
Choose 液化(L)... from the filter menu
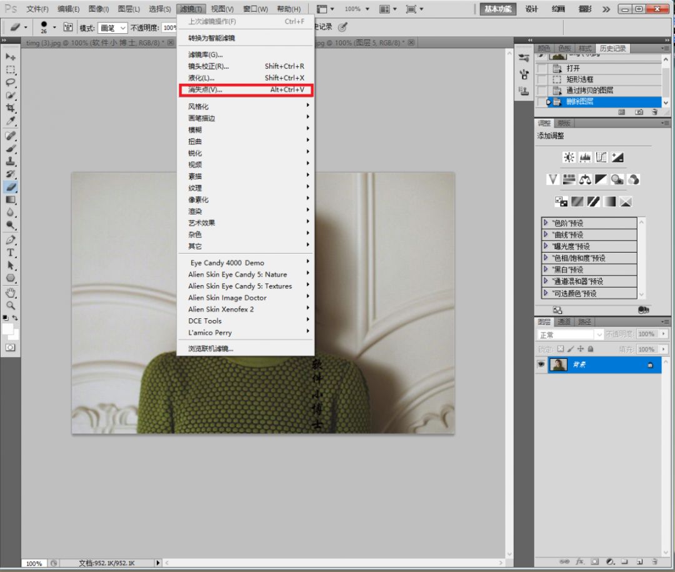click(246, 78)
